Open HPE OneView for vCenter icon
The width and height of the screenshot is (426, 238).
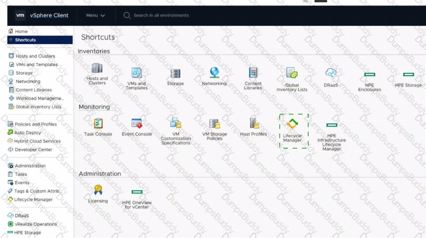(137, 192)
